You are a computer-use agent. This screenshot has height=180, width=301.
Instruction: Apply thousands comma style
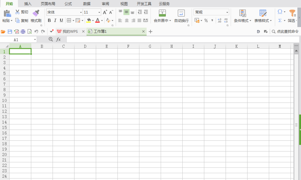212,20
